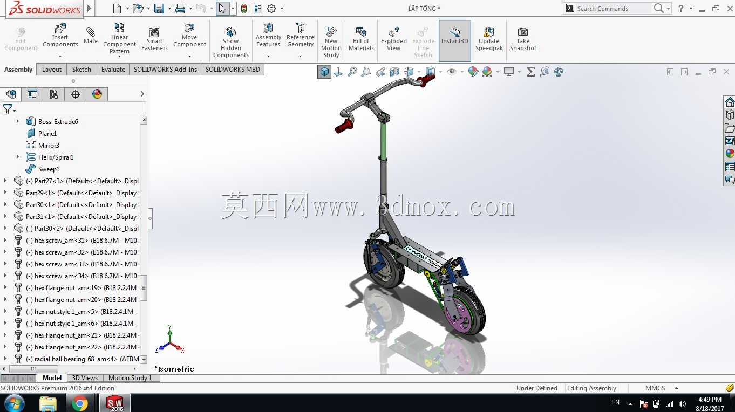
Task: Open the Options gear dropdown arrow
Action: point(282,9)
